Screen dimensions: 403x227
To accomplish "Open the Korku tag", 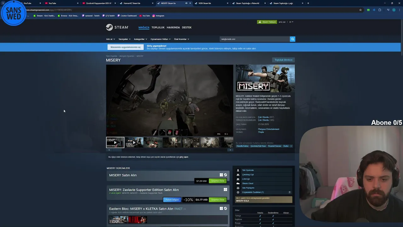I will [286, 146].
